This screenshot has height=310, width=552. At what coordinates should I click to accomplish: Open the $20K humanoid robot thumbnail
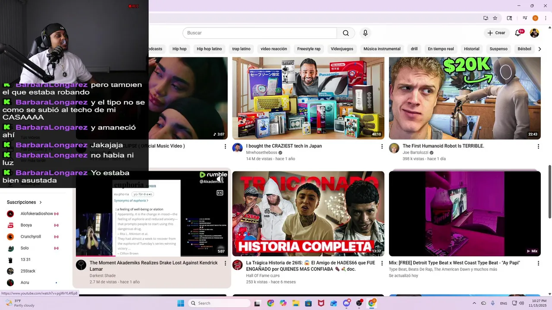(465, 98)
